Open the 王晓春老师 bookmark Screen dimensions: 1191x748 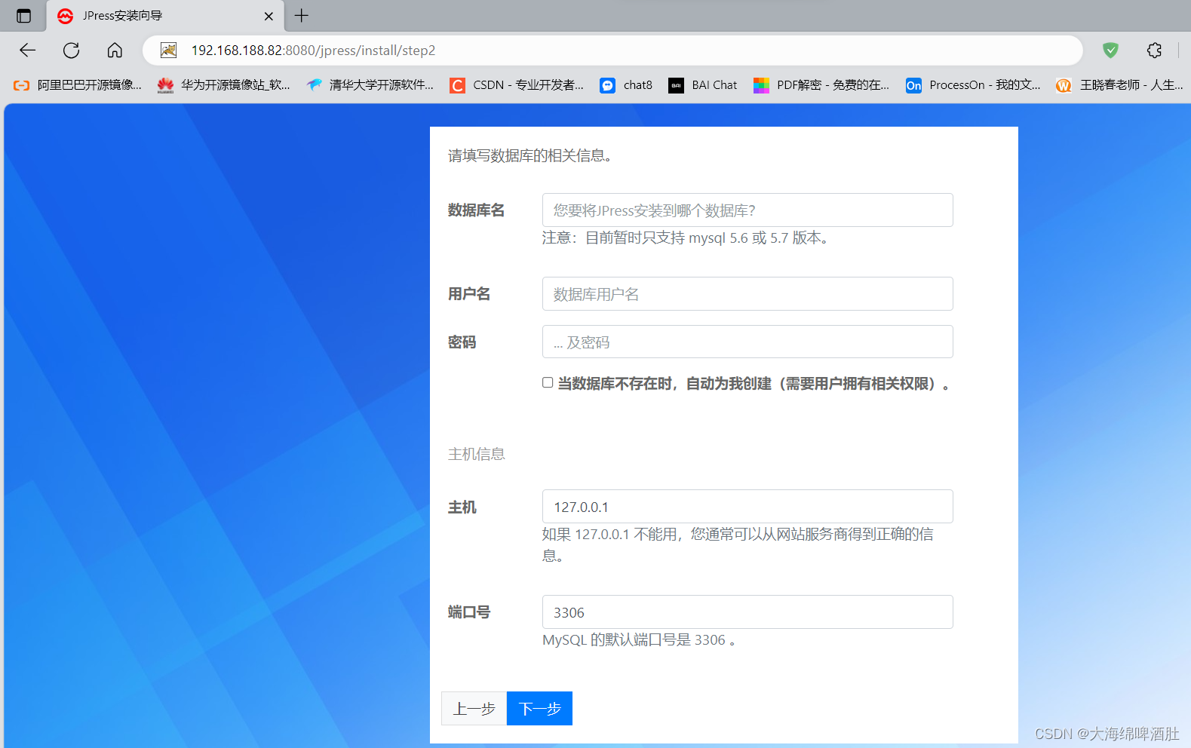[x=1120, y=85]
